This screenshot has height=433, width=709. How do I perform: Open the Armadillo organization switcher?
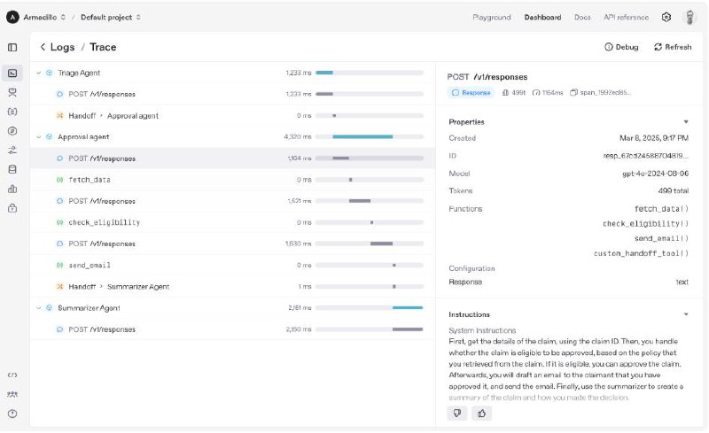point(45,17)
